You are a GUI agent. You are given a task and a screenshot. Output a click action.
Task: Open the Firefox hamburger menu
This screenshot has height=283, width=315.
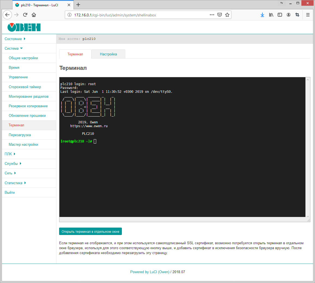pos(308,15)
